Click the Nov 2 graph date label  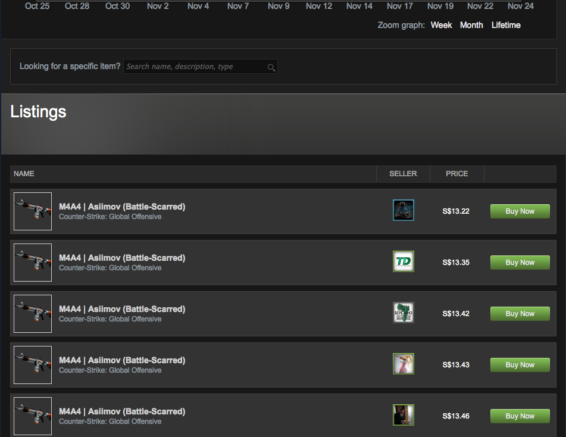point(158,6)
